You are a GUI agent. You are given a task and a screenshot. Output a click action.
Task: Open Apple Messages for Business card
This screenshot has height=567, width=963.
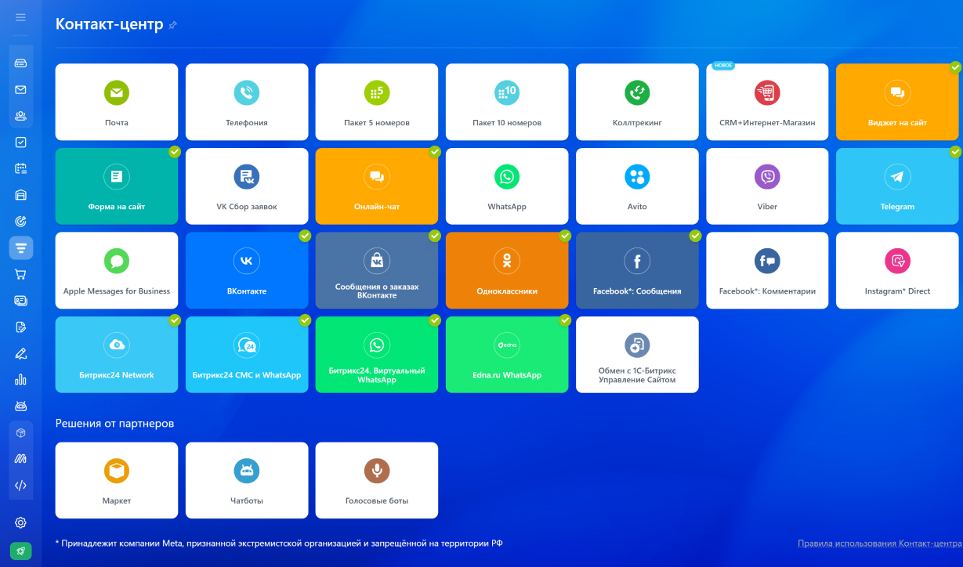point(117,270)
